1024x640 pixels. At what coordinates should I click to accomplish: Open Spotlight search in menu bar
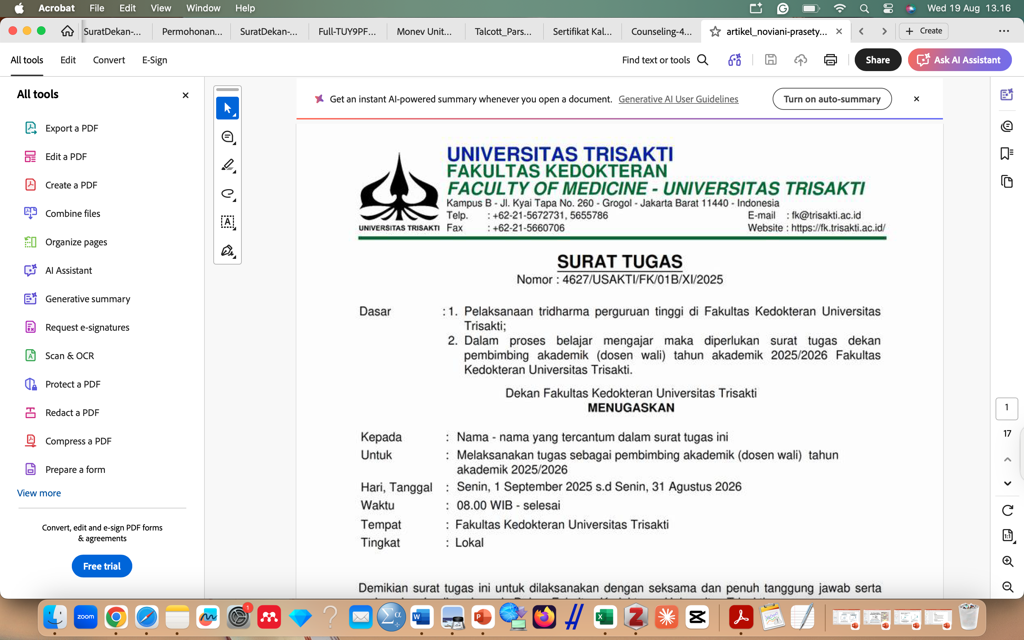864,9
